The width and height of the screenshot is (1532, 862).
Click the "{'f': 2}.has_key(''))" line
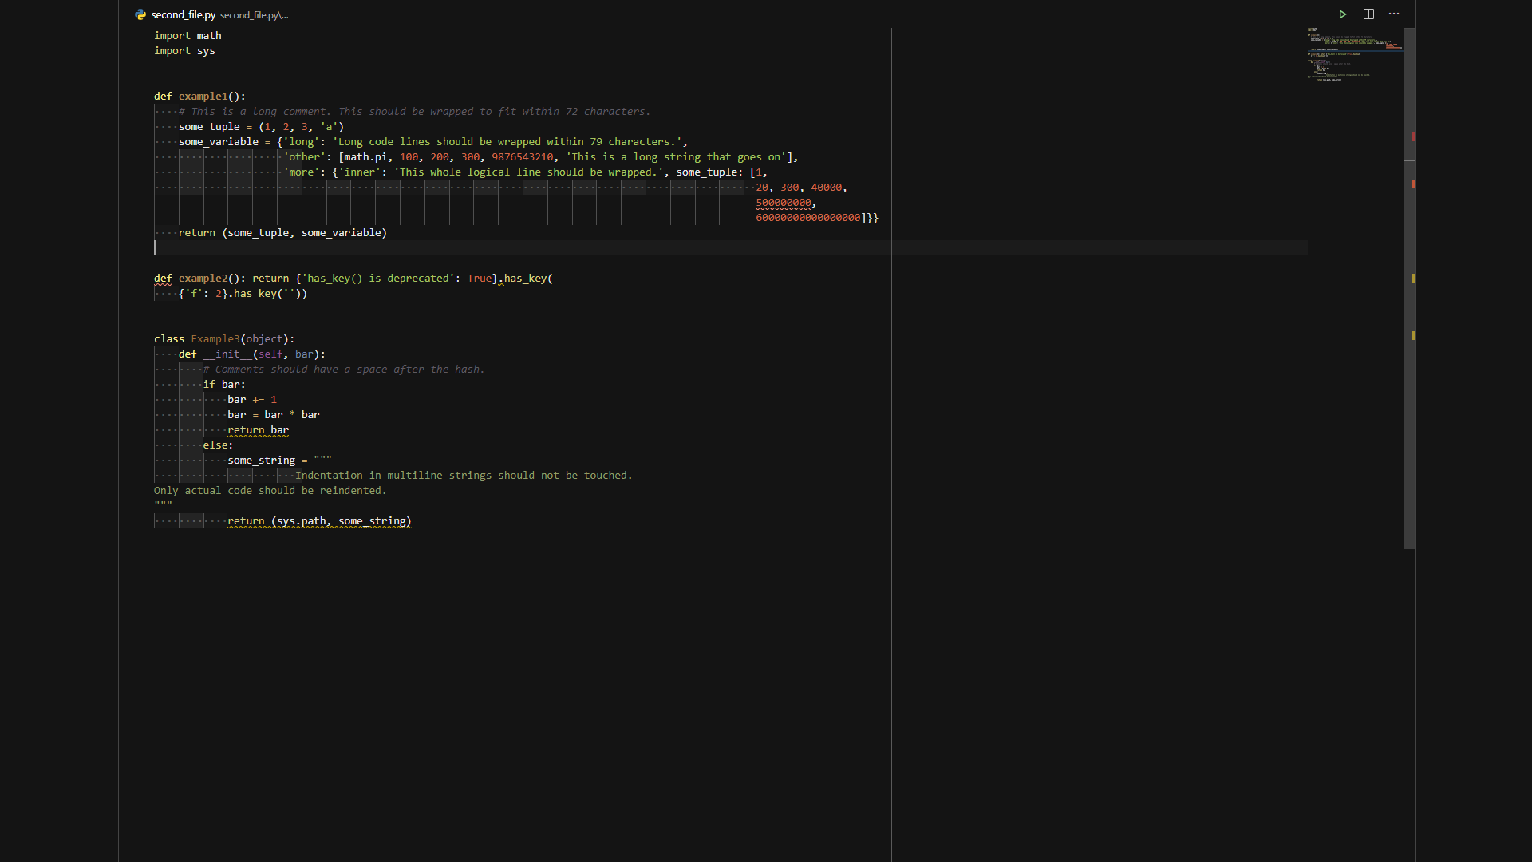tap(243, 294)
